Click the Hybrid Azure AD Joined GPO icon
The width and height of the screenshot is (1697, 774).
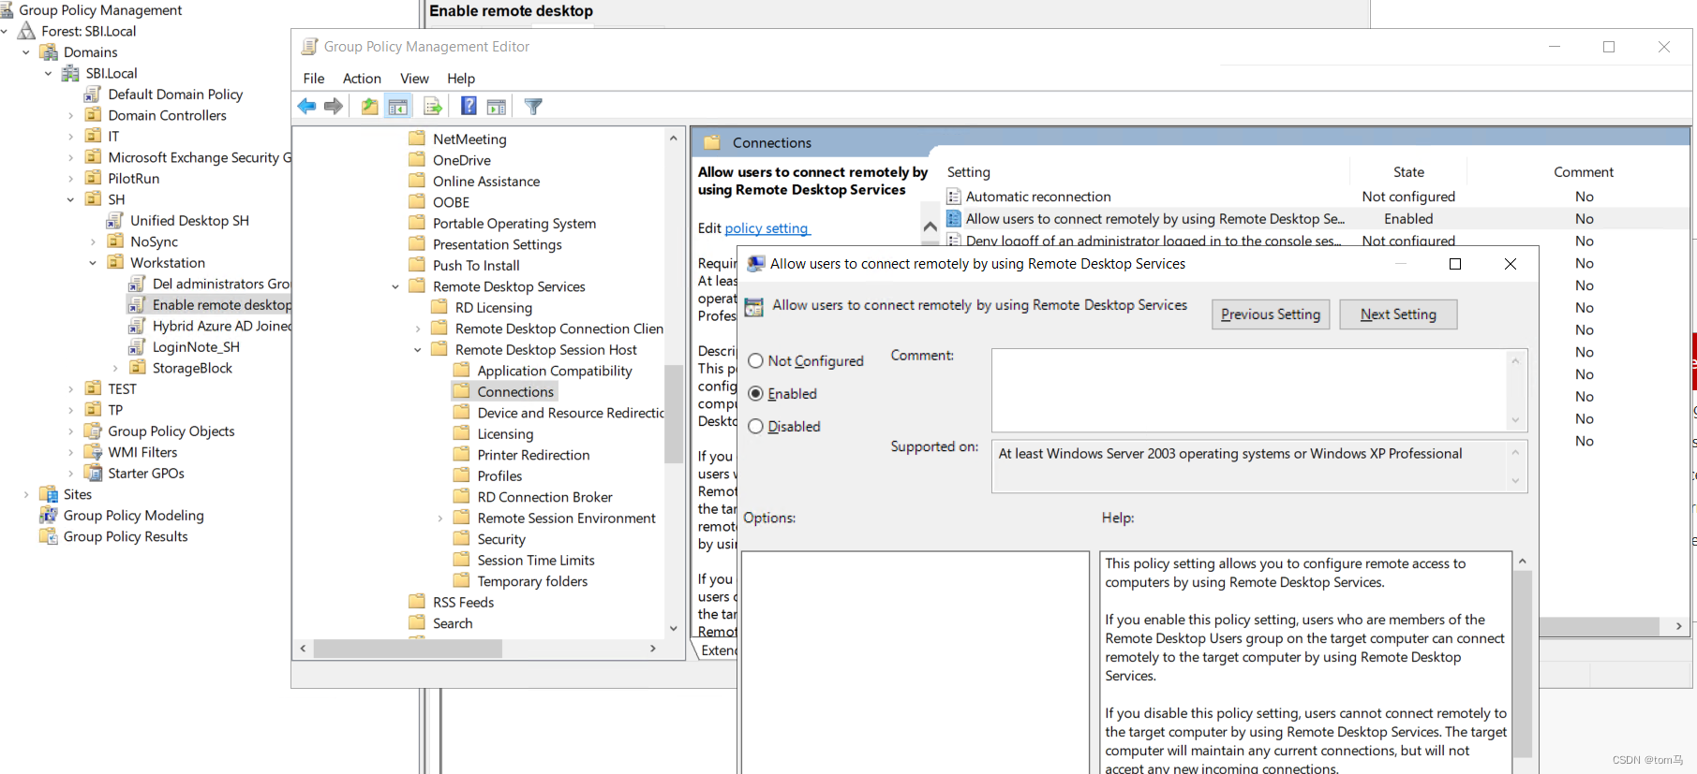pos(137,326)
